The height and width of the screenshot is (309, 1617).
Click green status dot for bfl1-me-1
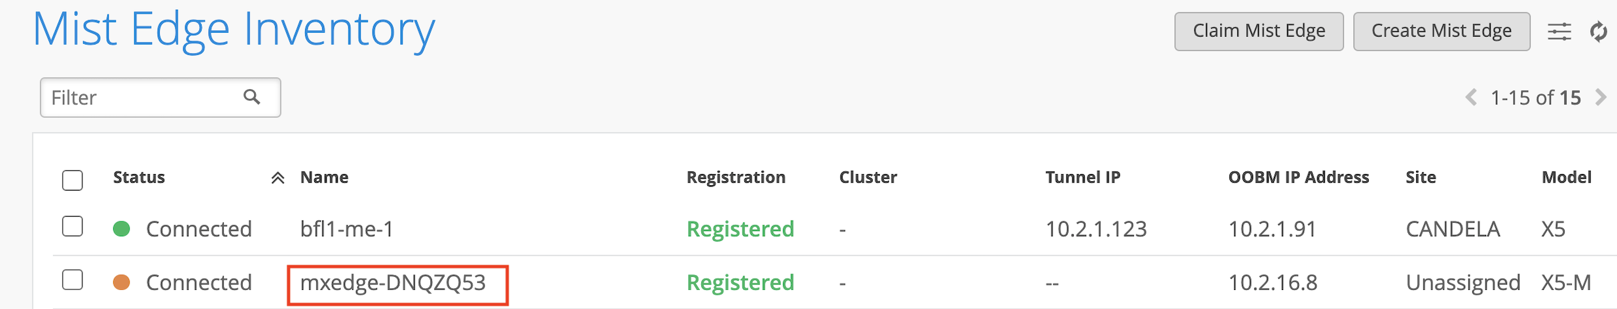[x=122, y=228]
